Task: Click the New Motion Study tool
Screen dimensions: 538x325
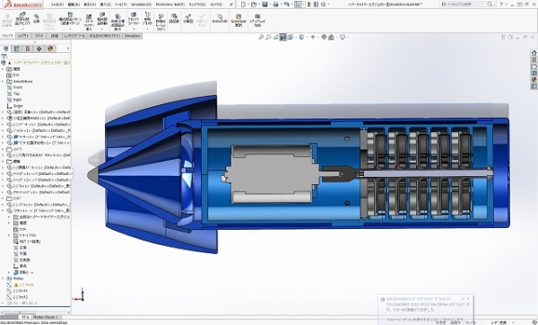Action: [161, 22]
